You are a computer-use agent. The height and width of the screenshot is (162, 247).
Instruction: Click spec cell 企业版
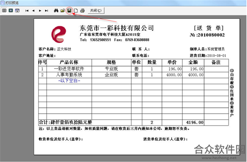pos(112,75)
